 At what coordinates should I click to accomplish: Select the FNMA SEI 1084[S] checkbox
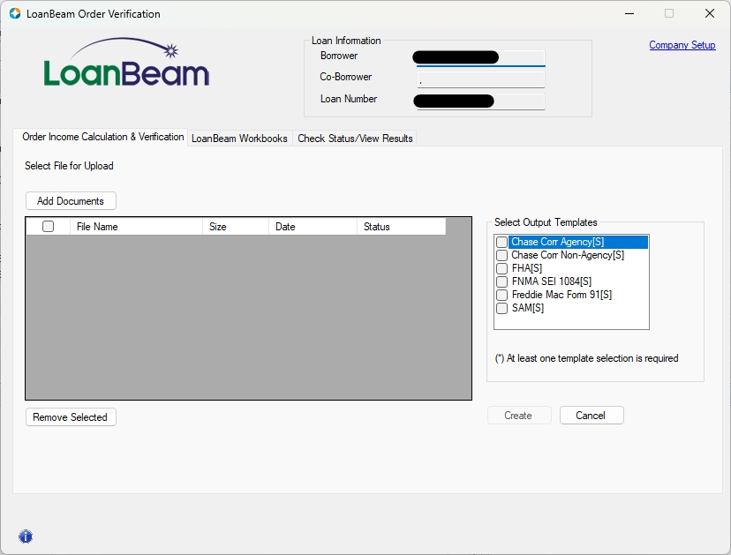pos(502,281)
